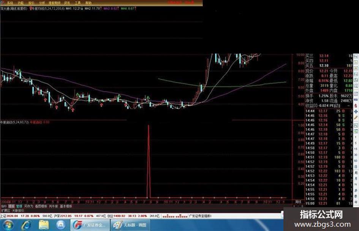The image size is (359, 231).
Task: Click the dollar sign sidebar icon
Action: pyautogui.click(x=356, y=105)
